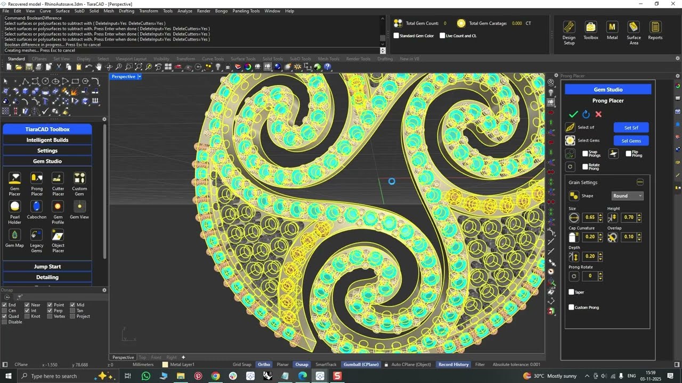Collapse the Gem Studio toolbox section

pyautogui.click(x=47, y=161)
